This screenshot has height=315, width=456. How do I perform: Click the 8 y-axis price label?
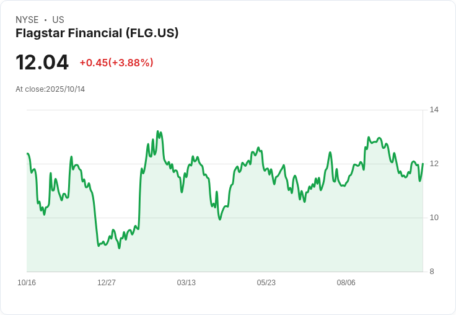tap(432, 272)
